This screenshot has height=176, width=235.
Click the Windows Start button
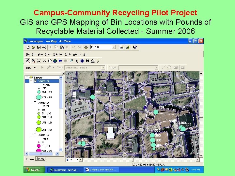pos(34,170)
